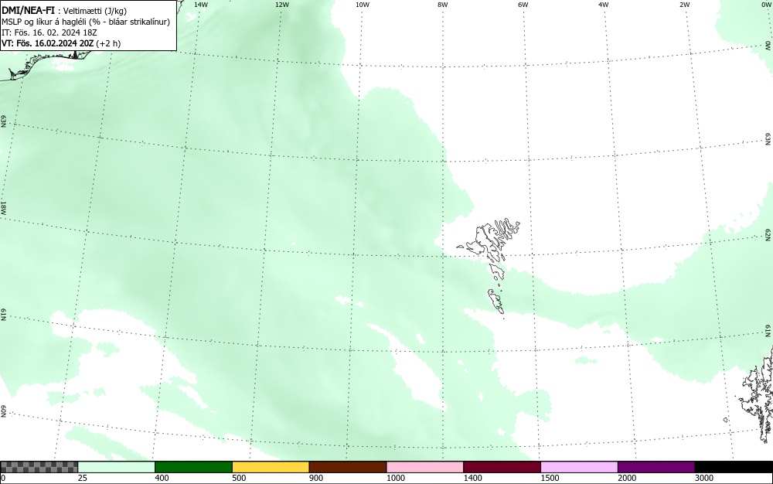Click the legend value 900
The image size is (773, 484).
[x=316, y=478]
